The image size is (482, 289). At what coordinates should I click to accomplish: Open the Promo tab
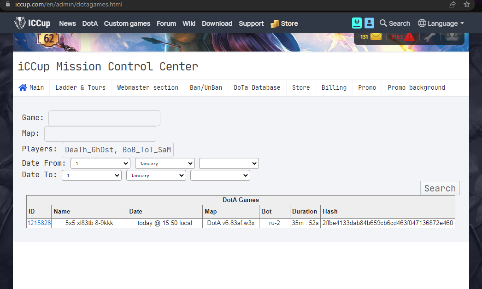[x=367, y=88]
